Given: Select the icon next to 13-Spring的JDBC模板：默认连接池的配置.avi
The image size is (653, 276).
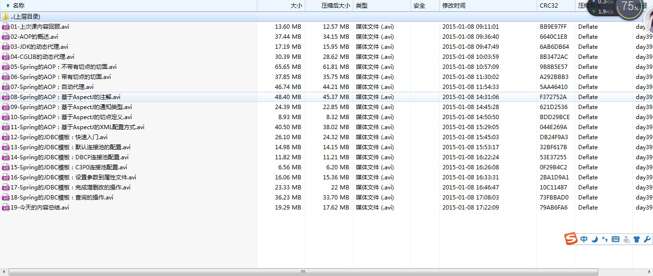Looking at the screenshot, I should pos(6,147).
